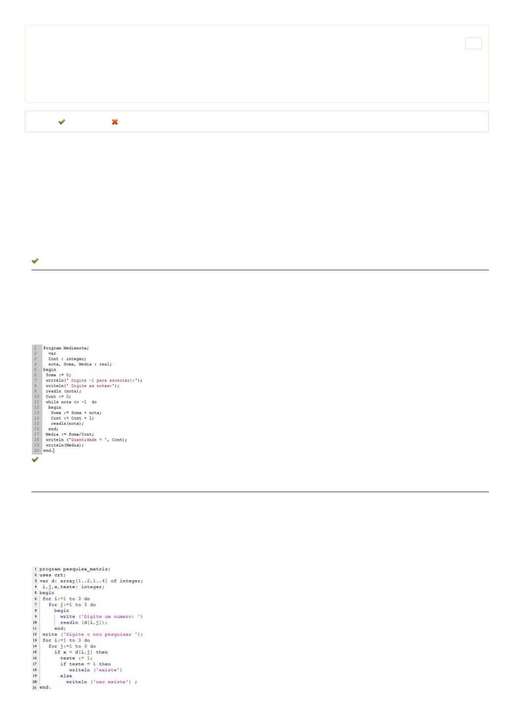
Task: Click the green checkmark below the Medianota code
Action: pyautogui.click(x=35, y=459)
